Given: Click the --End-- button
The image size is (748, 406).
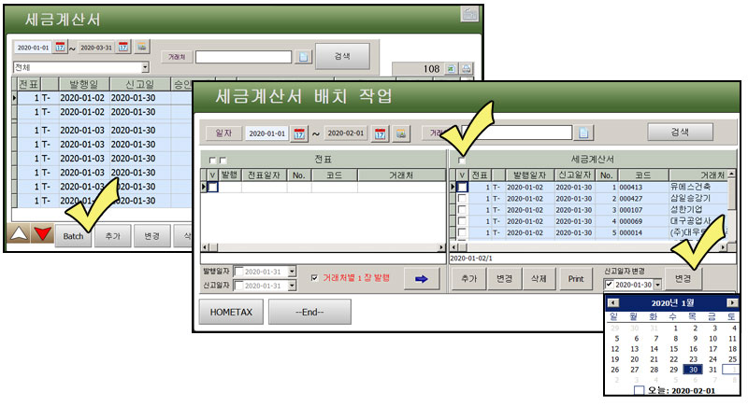Looking at the screenshot, I should click(309, 313).
